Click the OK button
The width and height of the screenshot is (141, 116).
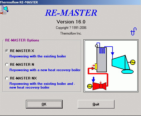coord(44,104)
